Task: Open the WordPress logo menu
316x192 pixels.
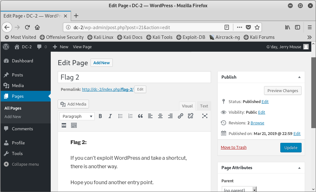Action: click(6, 47)
